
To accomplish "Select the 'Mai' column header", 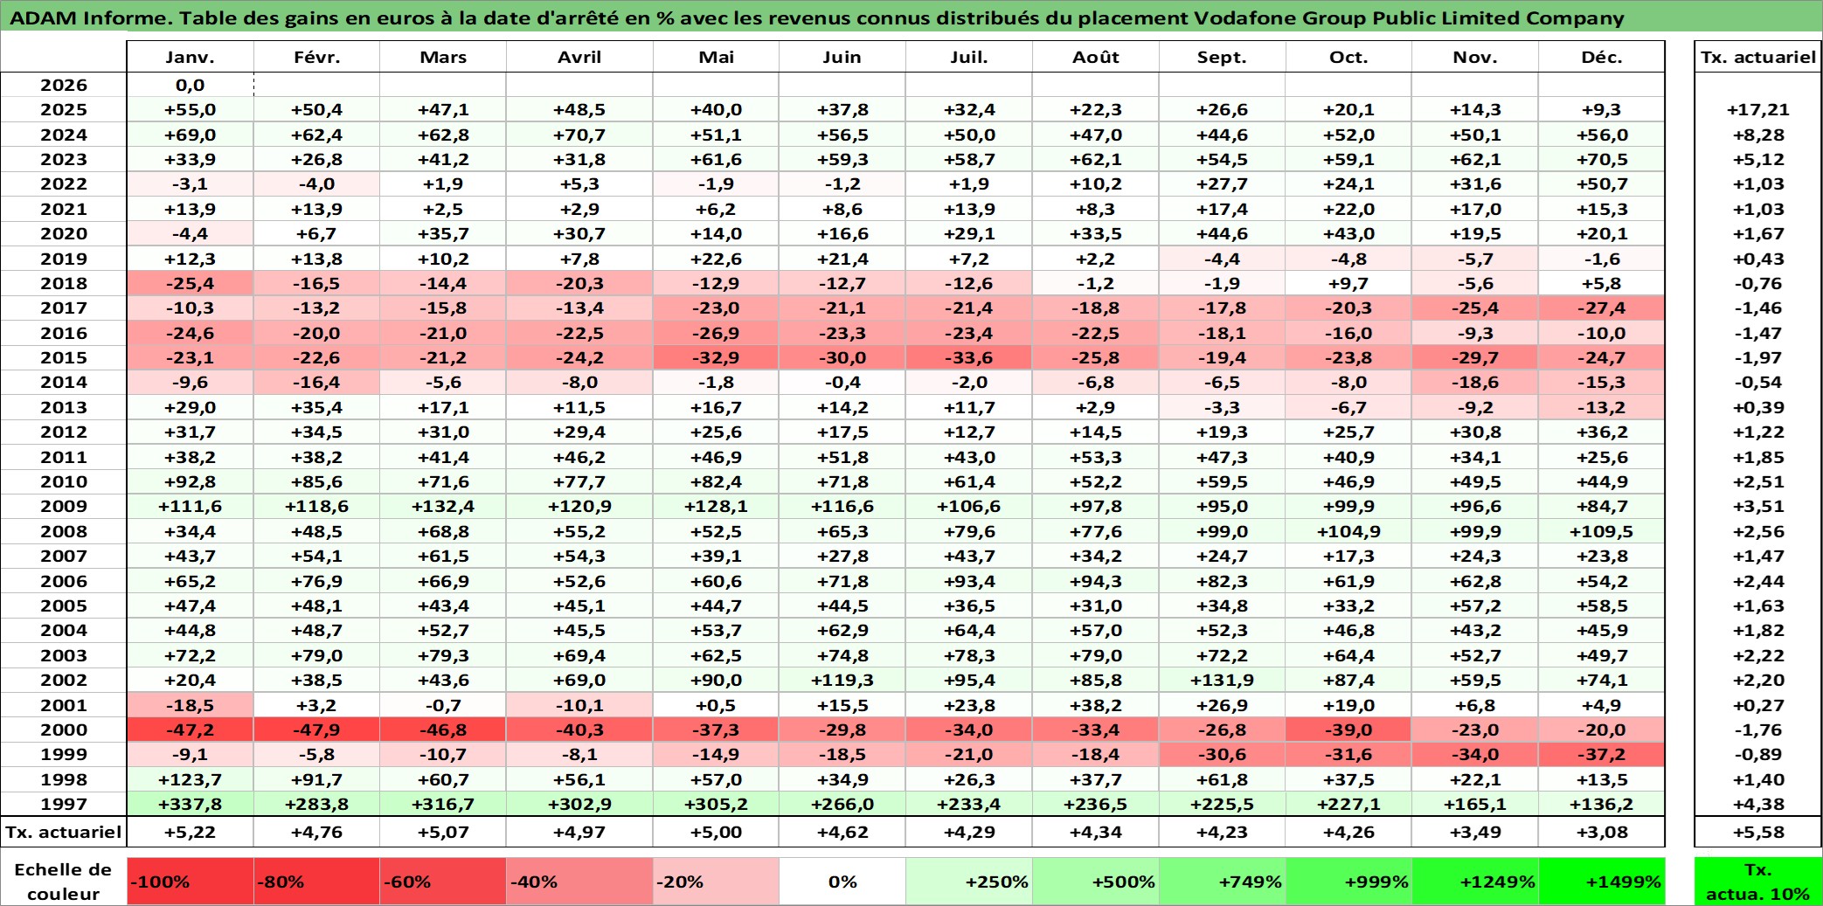I will [716, 57].
